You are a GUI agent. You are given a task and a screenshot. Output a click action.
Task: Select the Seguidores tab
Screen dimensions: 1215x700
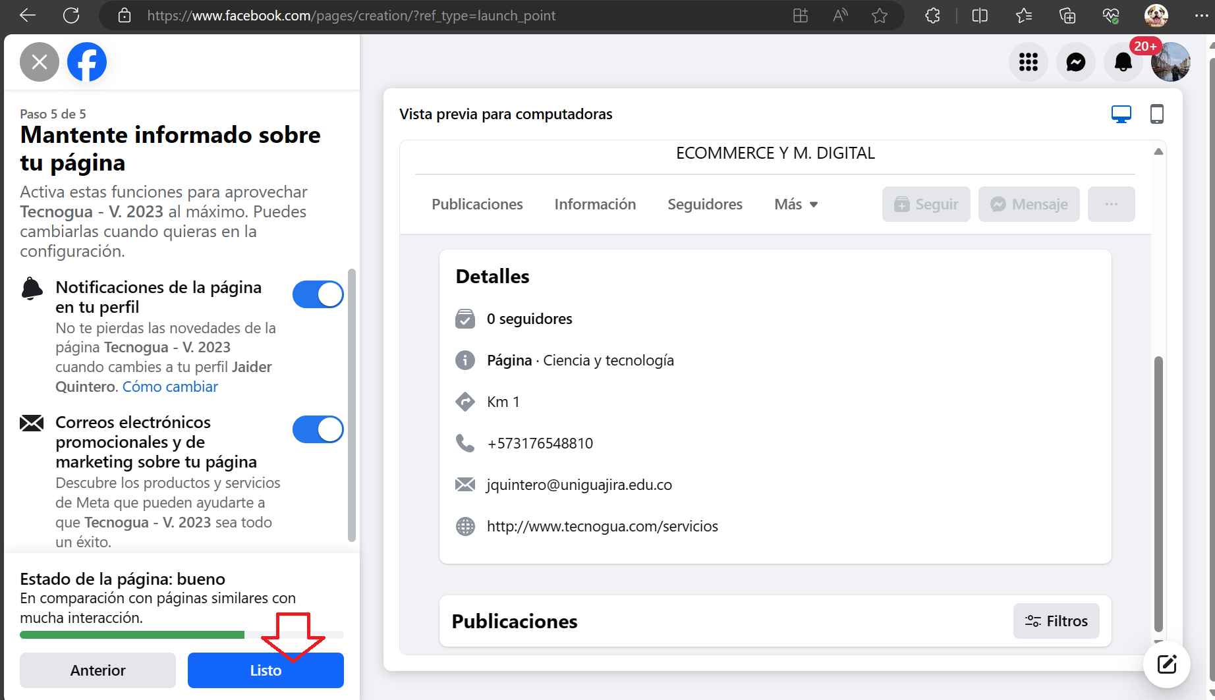(704, 204)
